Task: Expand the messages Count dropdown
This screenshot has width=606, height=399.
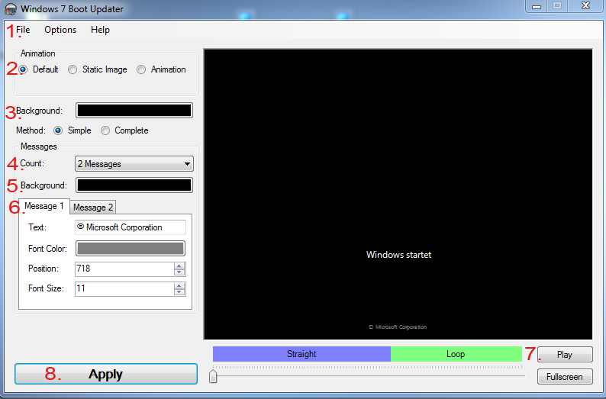Action: tap(134, 164)
